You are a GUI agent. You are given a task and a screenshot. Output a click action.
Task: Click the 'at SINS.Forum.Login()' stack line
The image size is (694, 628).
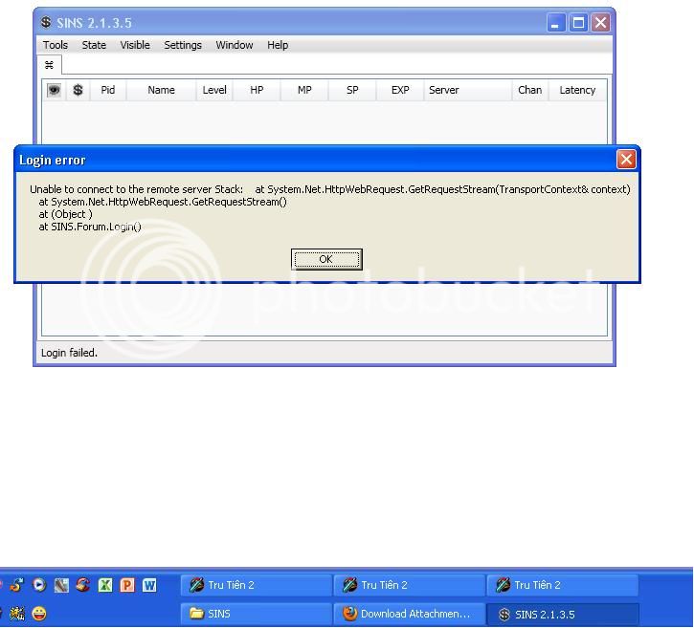point(90,227)
